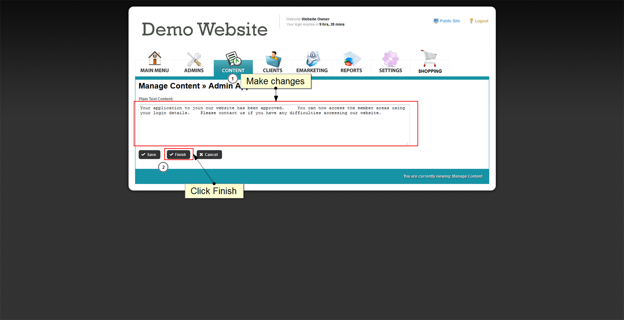624x320 pixels.
Task: Click the Demo Website title heading
Action: click(x=204, y=29)
